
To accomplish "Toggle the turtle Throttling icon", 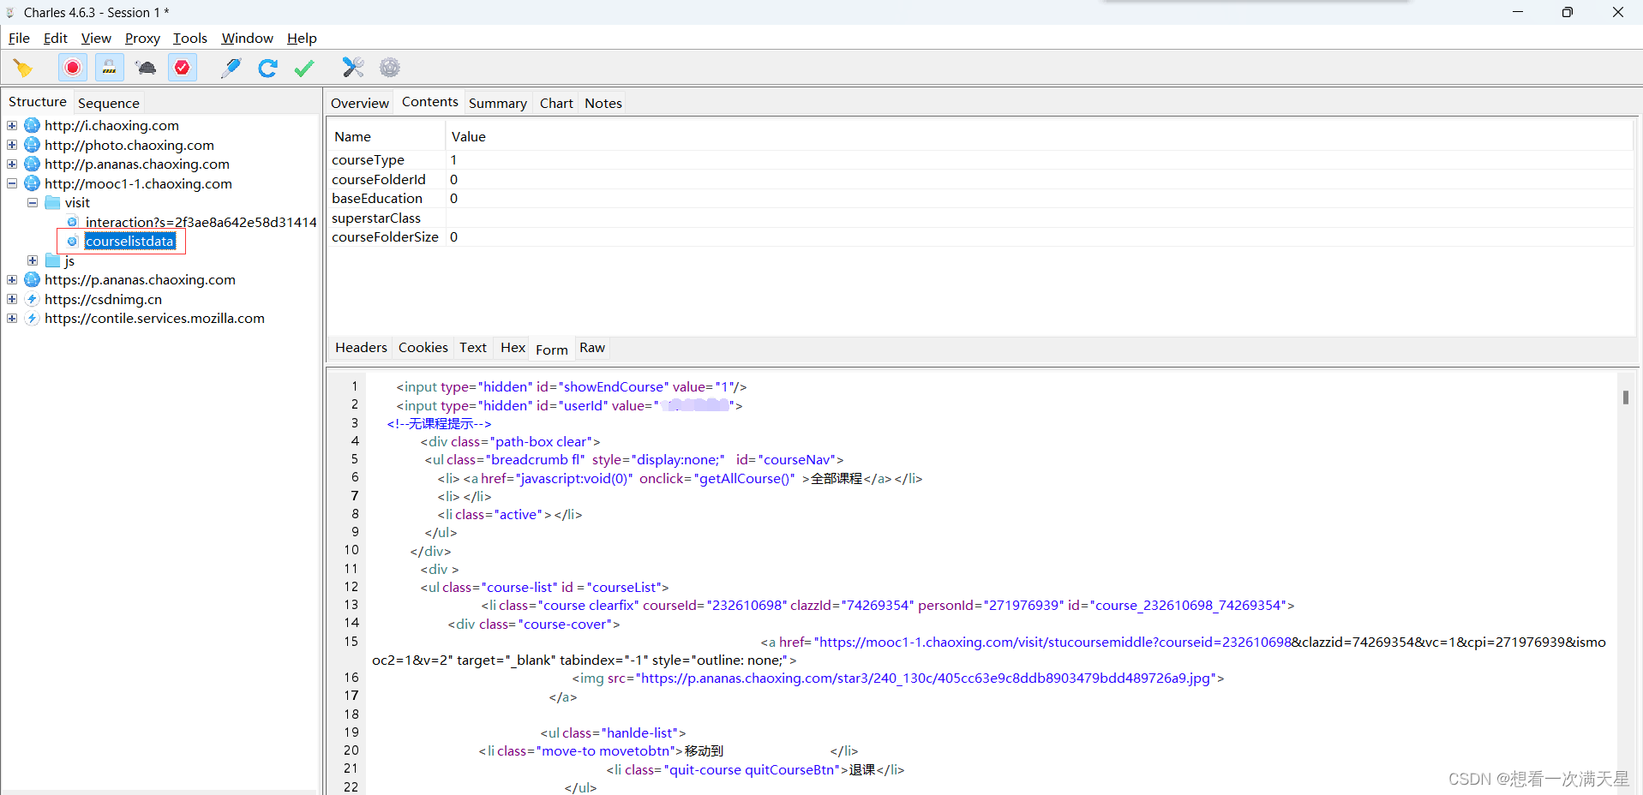I will [146, 68].
